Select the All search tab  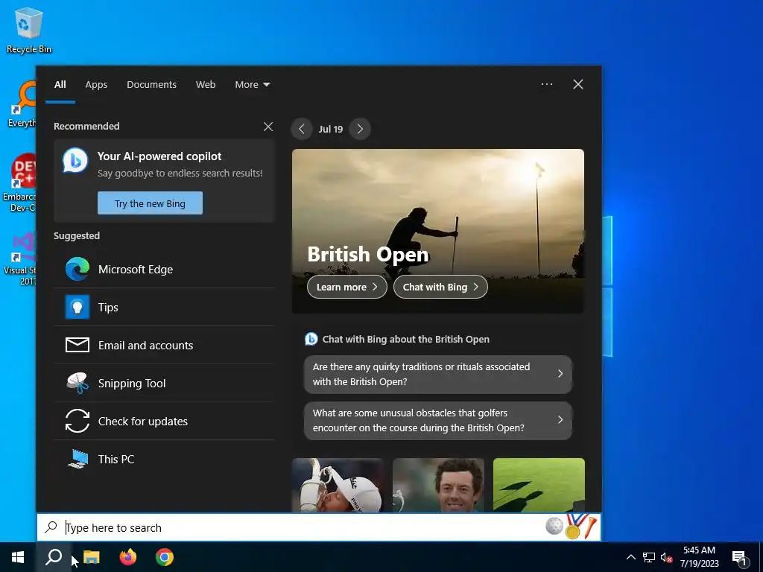(60, 85)
